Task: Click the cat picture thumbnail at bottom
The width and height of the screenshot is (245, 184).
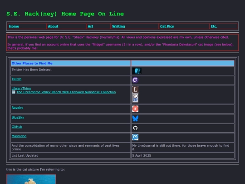Action: click(31, 179)
